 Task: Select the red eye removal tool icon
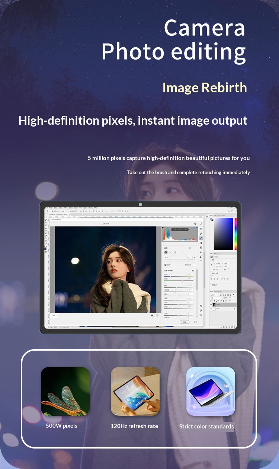point(201,252)
